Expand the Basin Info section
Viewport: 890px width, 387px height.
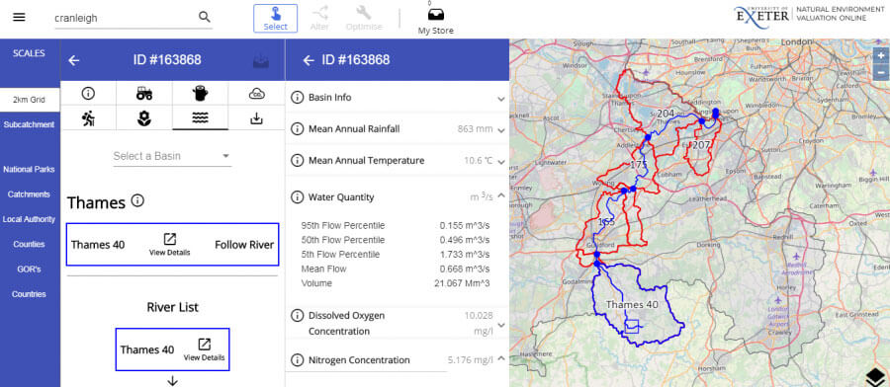pyautogui.click(x=398, y=98)
